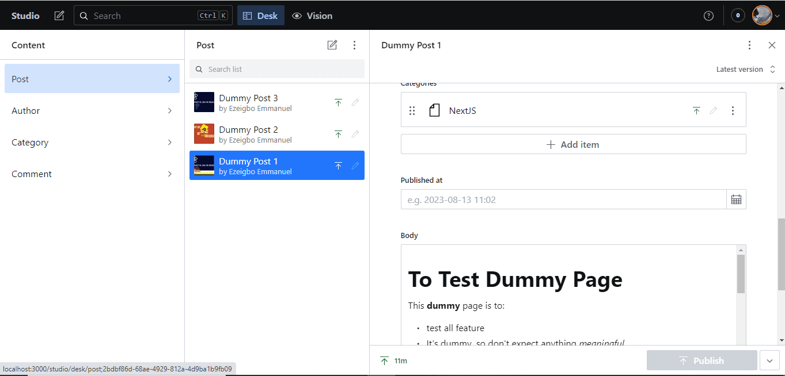Screen dimensions: 785x376
Task: Click the calendar icon in Published at field
Action: (736, 199)
